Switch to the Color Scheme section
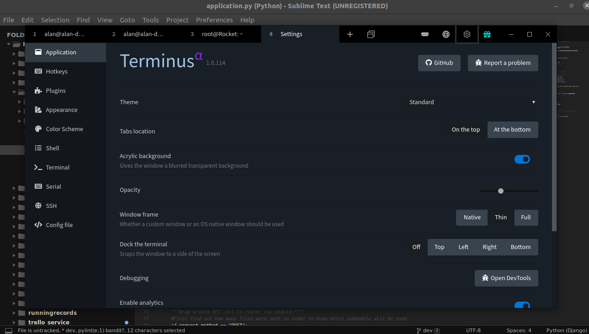This screenshot has height=334, width=589. coord(64,129)
